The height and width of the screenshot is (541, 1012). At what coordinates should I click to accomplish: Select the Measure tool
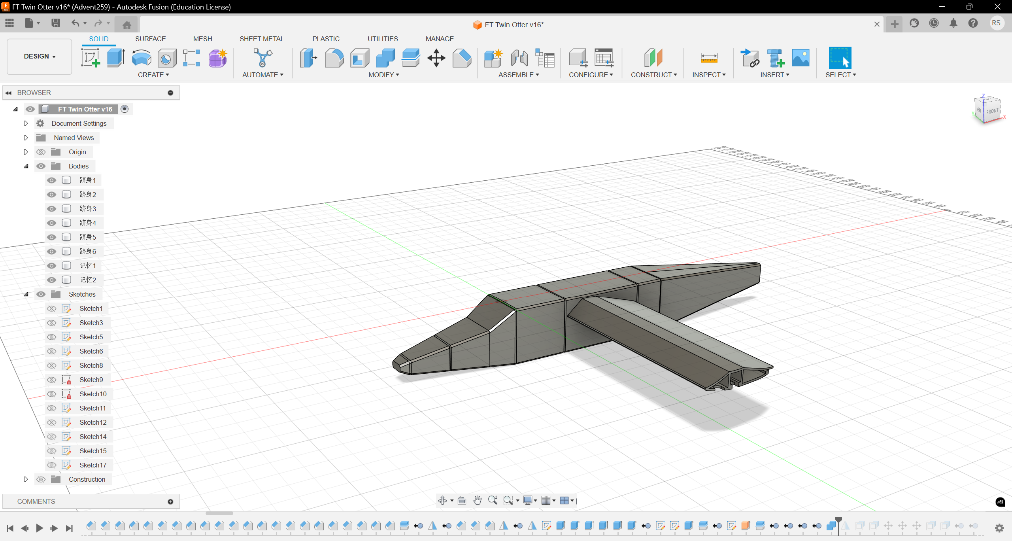click(x=709, y=58)
